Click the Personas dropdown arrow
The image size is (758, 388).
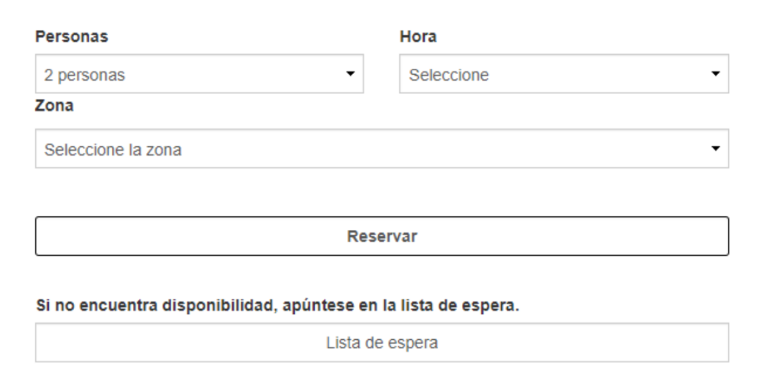click(351, 74)
